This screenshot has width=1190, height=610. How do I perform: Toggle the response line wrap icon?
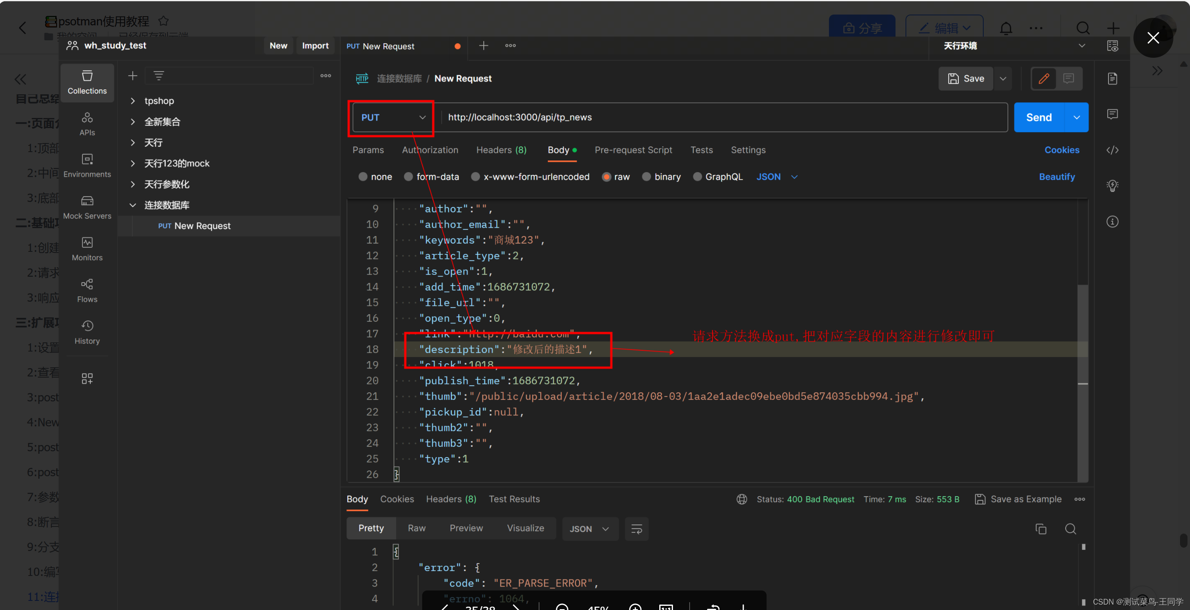pyautogui.click(x=636, y=529)
